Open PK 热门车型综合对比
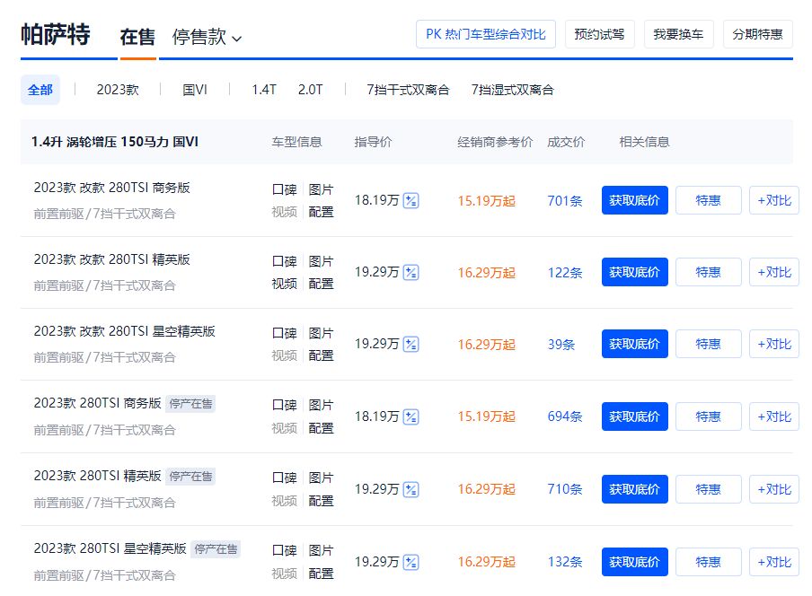The width and height of the screenshot is (812, 596). pos(485,33)
